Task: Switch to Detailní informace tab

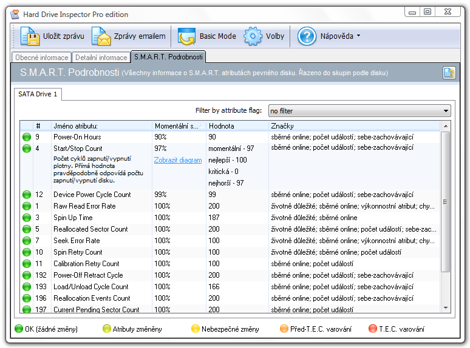Action: (x=101, y=57)
